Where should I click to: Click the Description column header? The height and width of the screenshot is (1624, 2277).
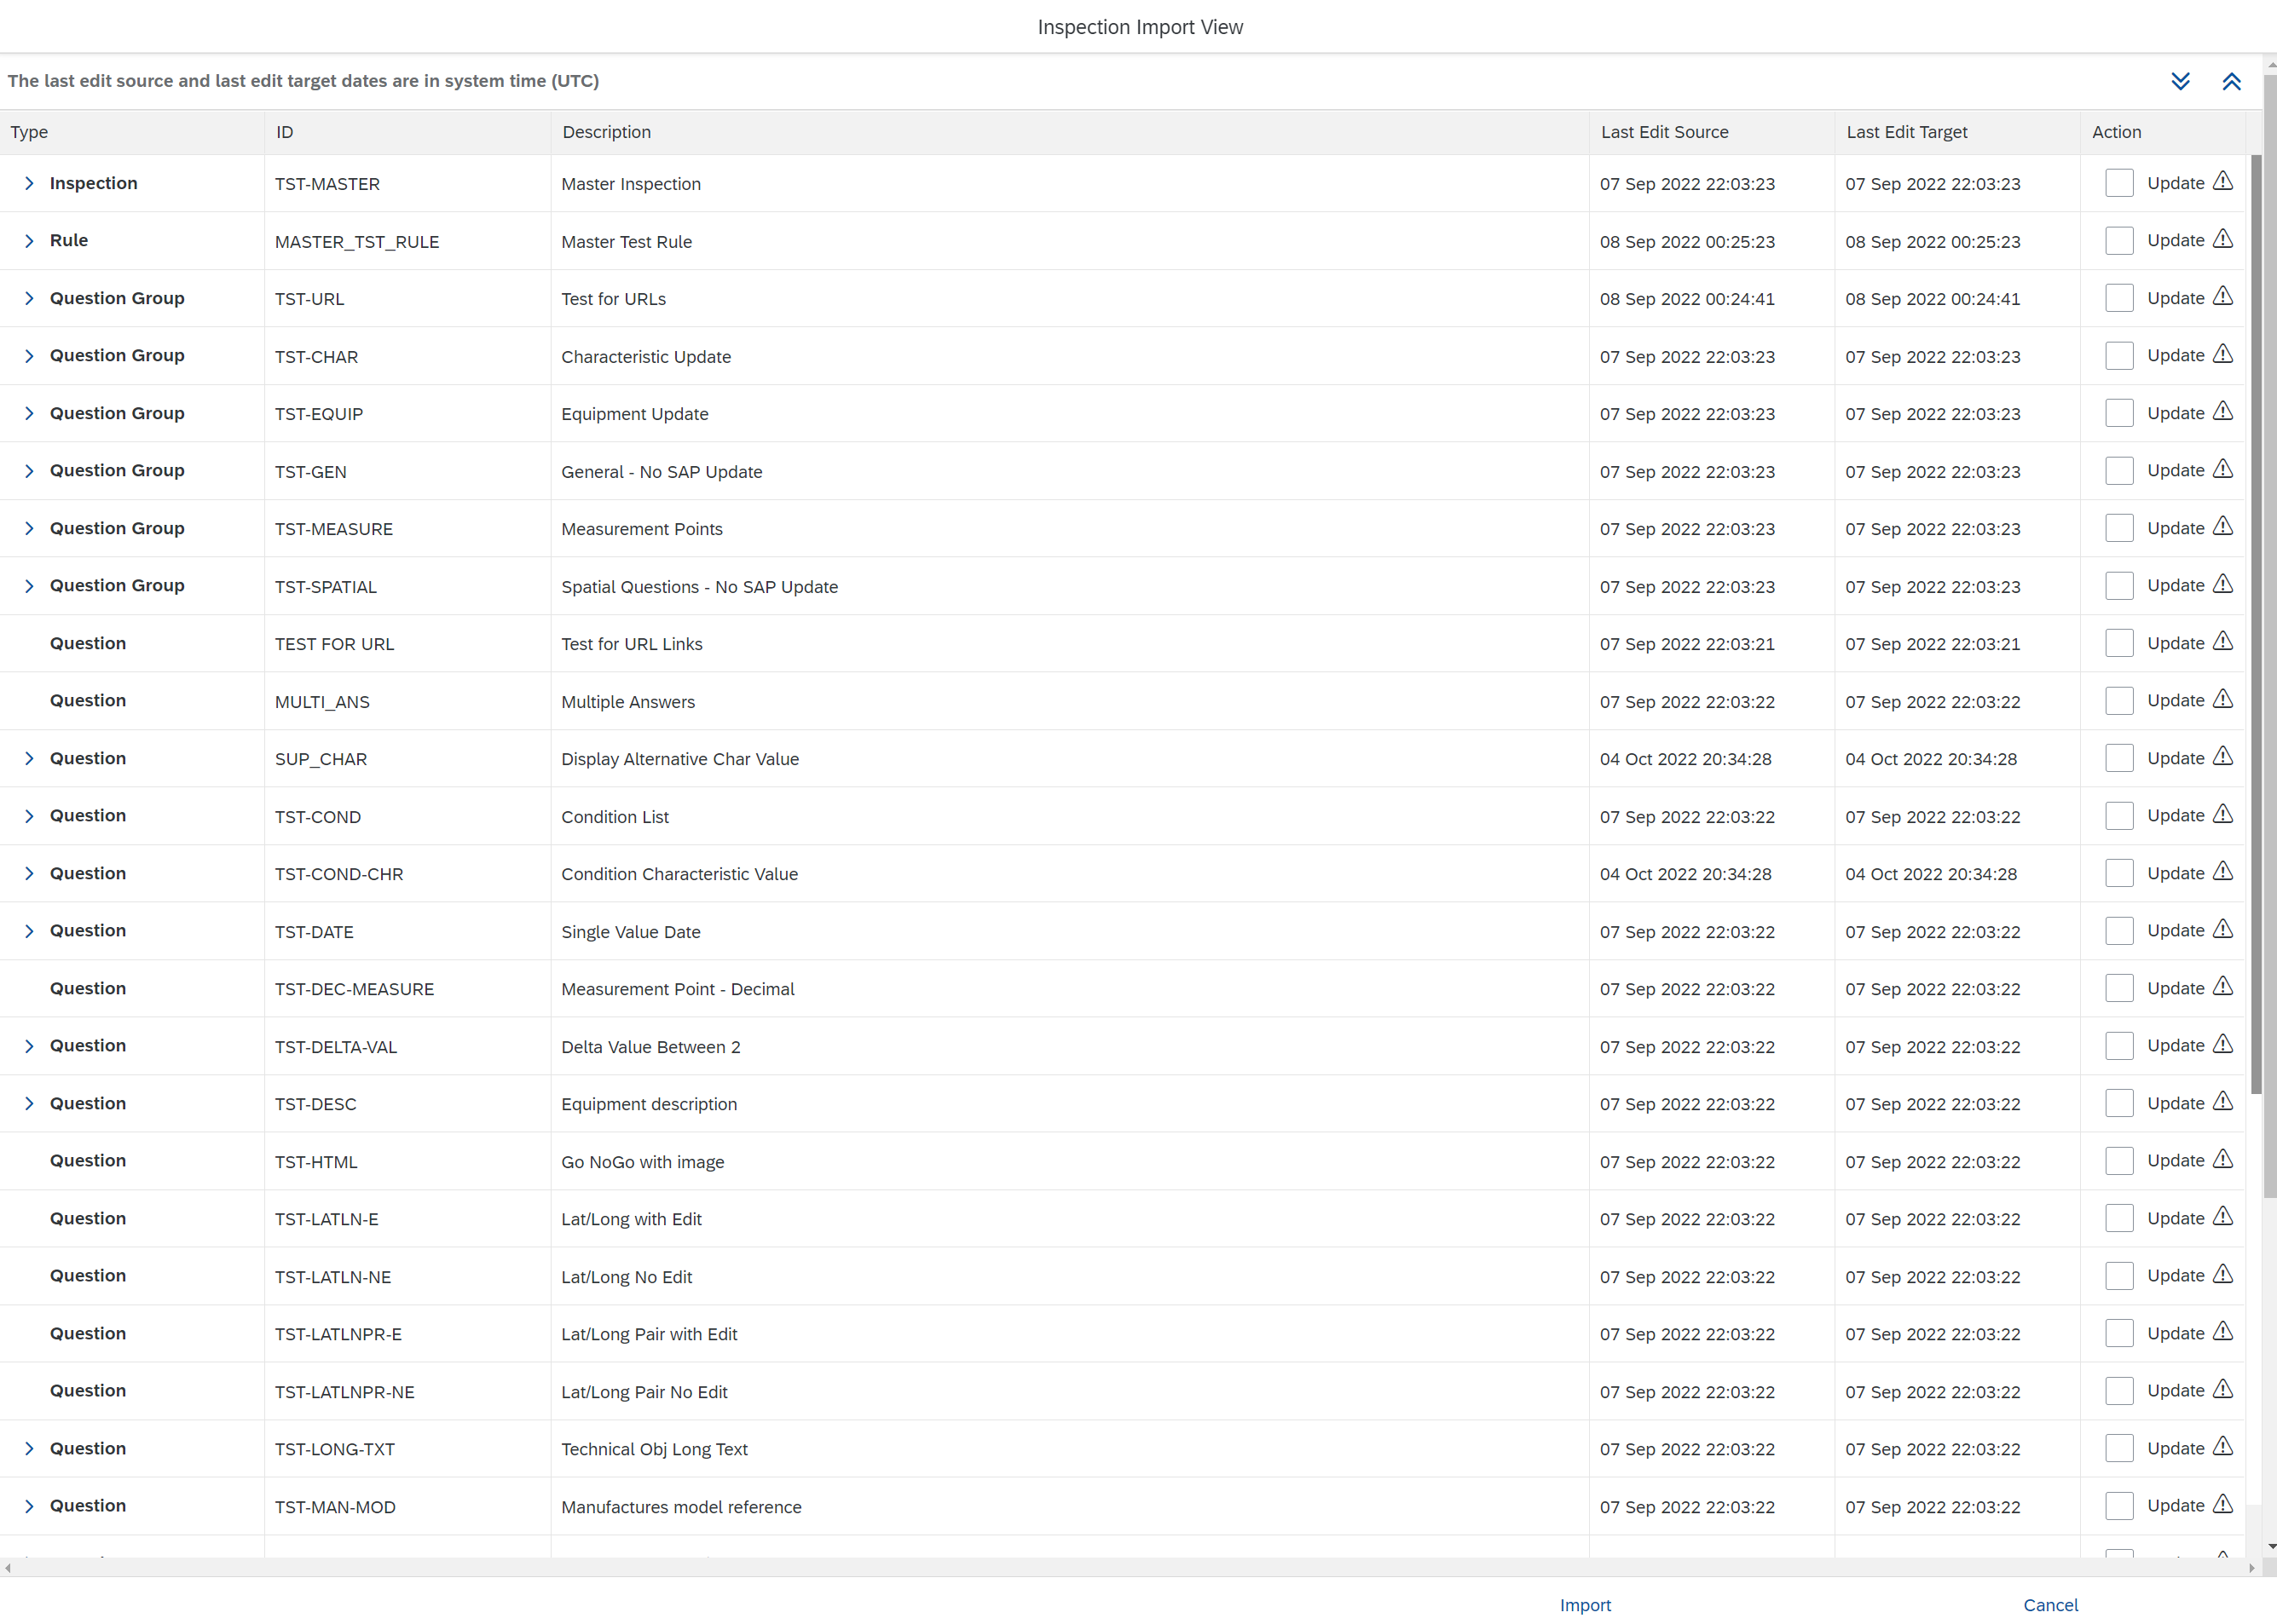click(606, 132)
